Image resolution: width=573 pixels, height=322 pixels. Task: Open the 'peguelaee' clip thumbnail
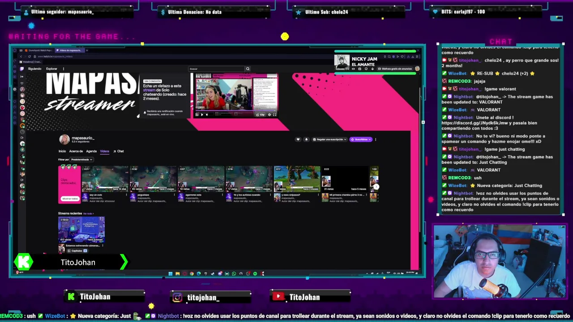tap(154, 179)
